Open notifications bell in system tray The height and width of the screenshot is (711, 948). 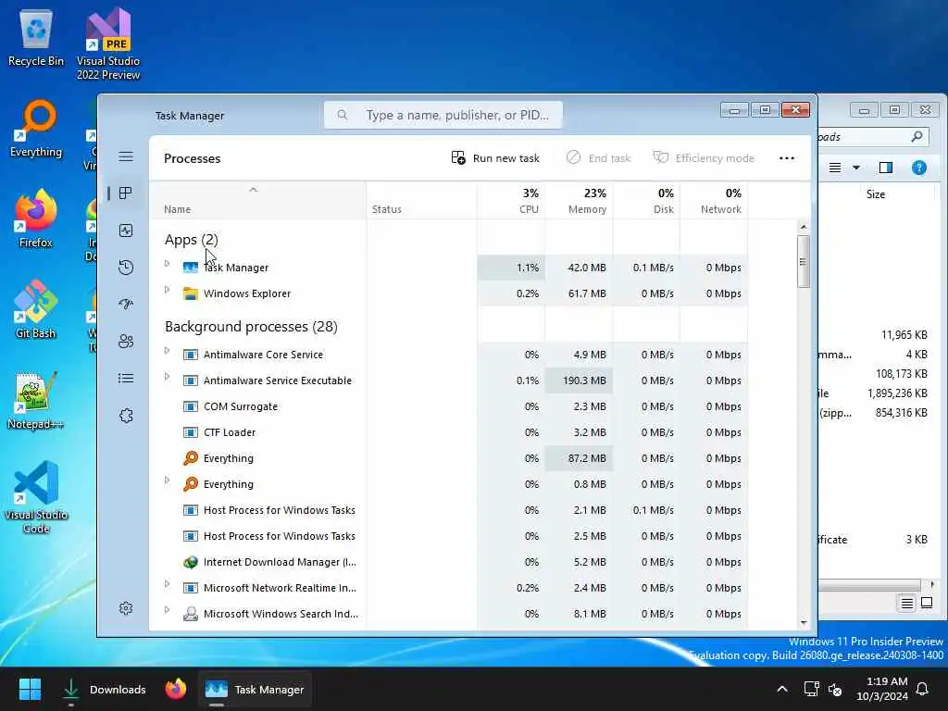tap(923, 689)
